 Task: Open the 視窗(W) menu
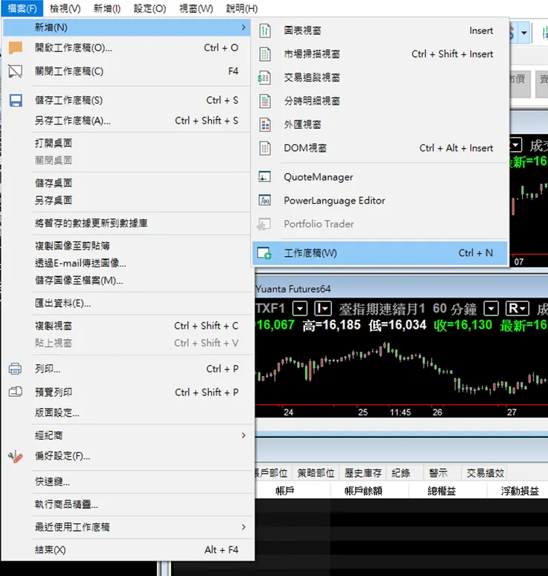(x=196, y=8)
